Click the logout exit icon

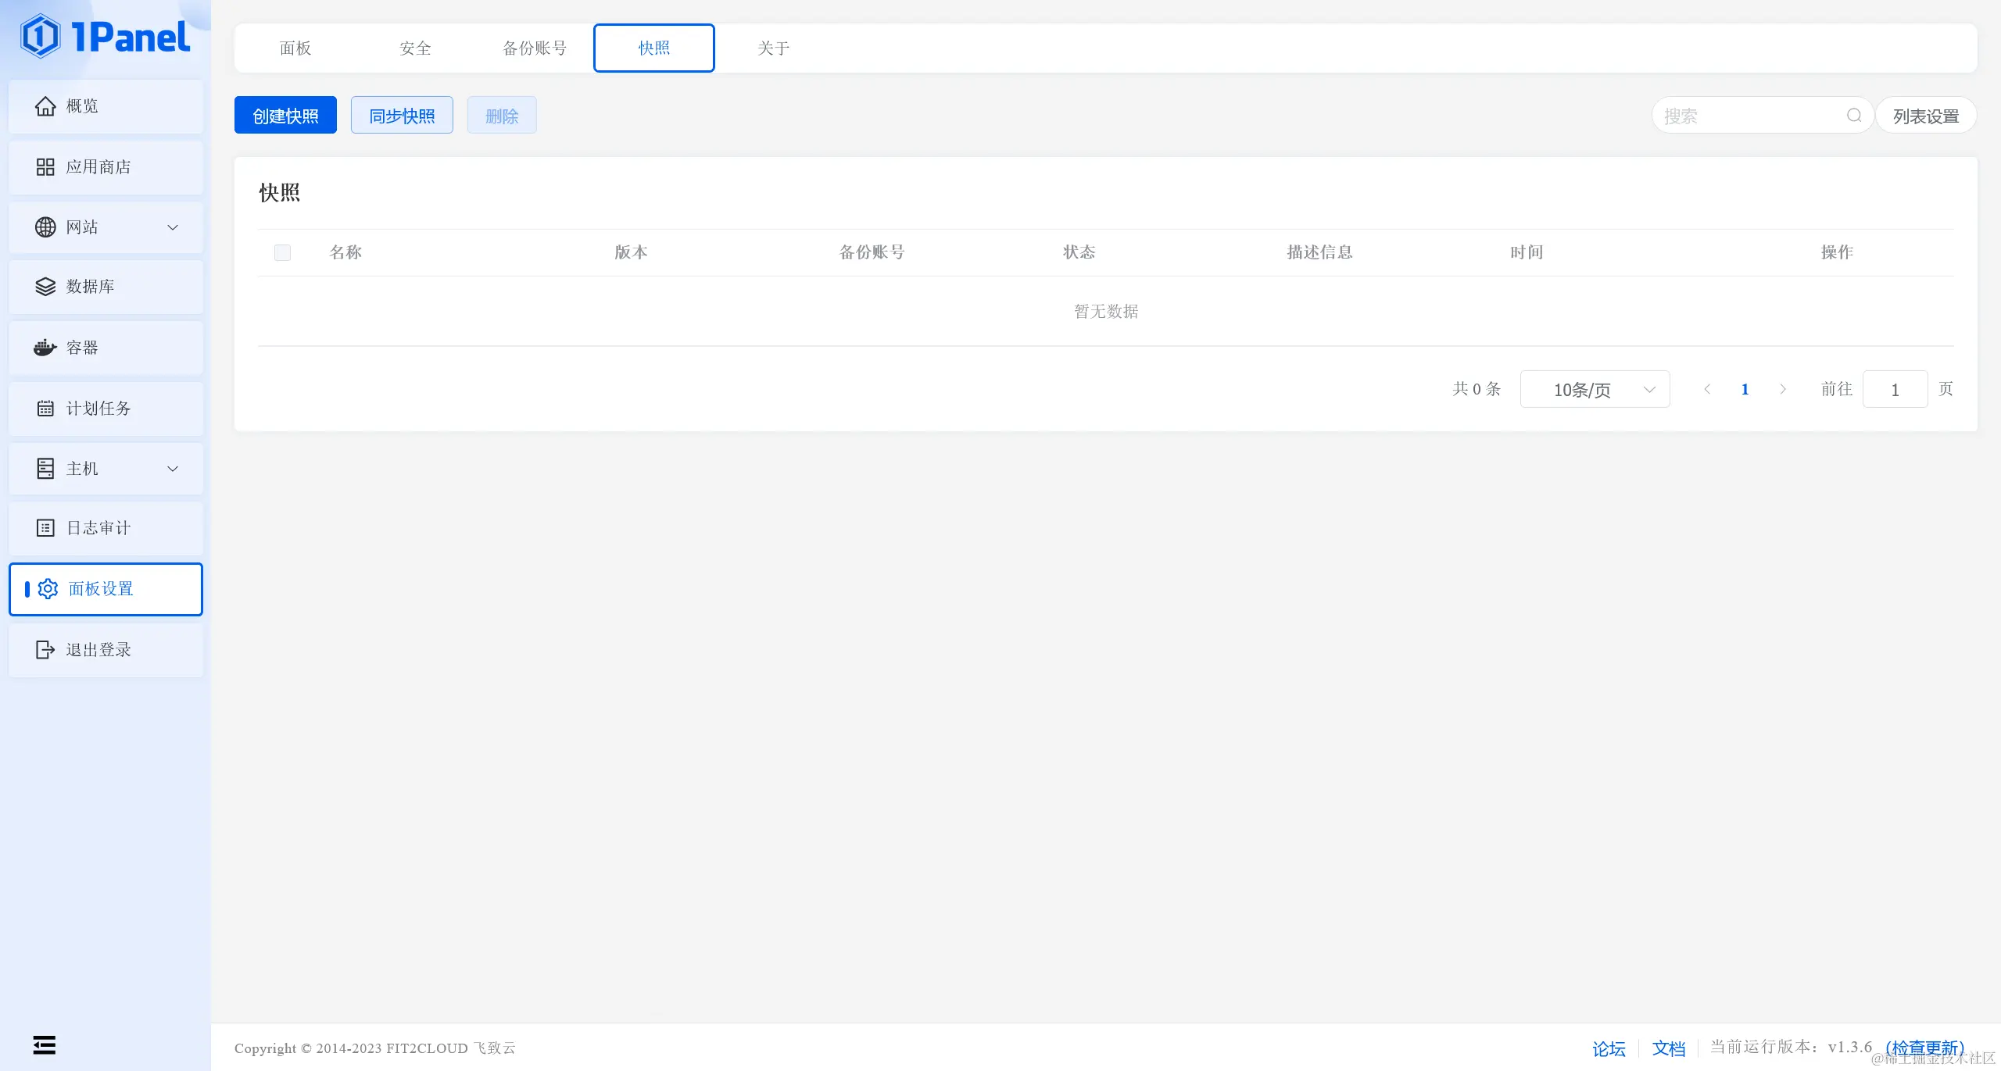[x=45, y=650]
